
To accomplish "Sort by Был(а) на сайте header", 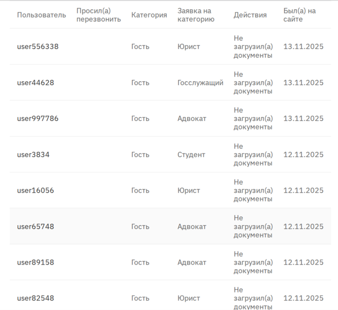I will pyautogui.click(x=300, y=15).
